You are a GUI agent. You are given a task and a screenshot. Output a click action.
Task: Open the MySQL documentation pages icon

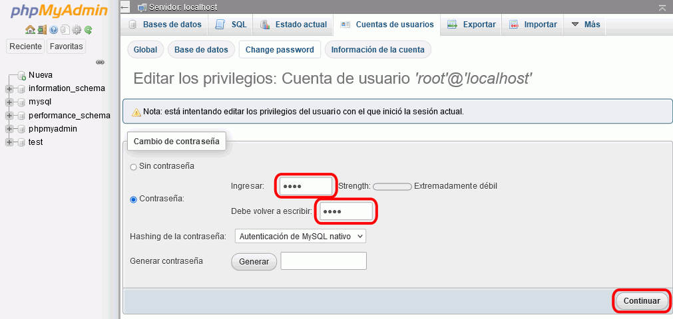coord(65,30)
